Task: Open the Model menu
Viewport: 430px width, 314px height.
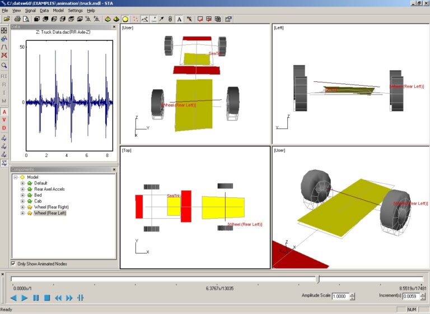Action: 58,11
